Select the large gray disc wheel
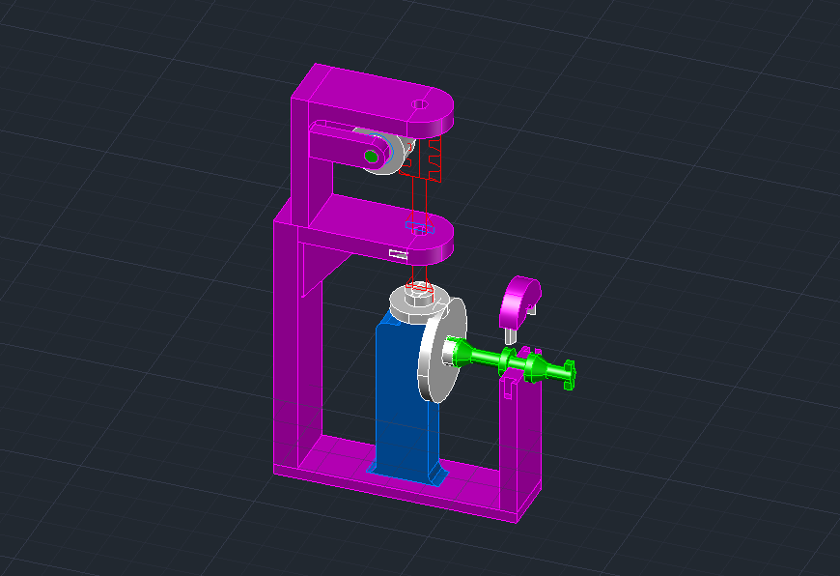Viewport: 840px width, 576px height. click(x=437, y=356)
